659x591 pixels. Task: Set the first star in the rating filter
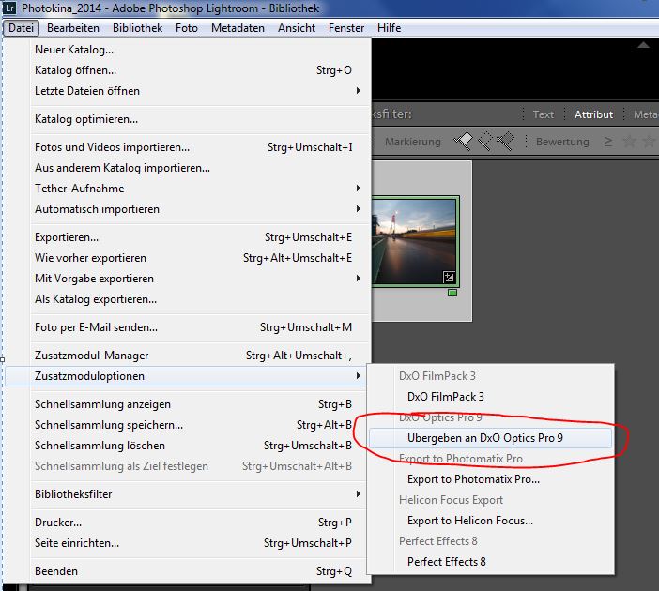[x=629, y=142]
